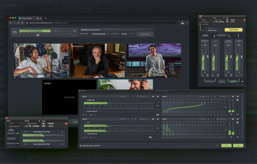Reload the Source-Nexus page
The image size is (257, 164).
pos(18,23)
